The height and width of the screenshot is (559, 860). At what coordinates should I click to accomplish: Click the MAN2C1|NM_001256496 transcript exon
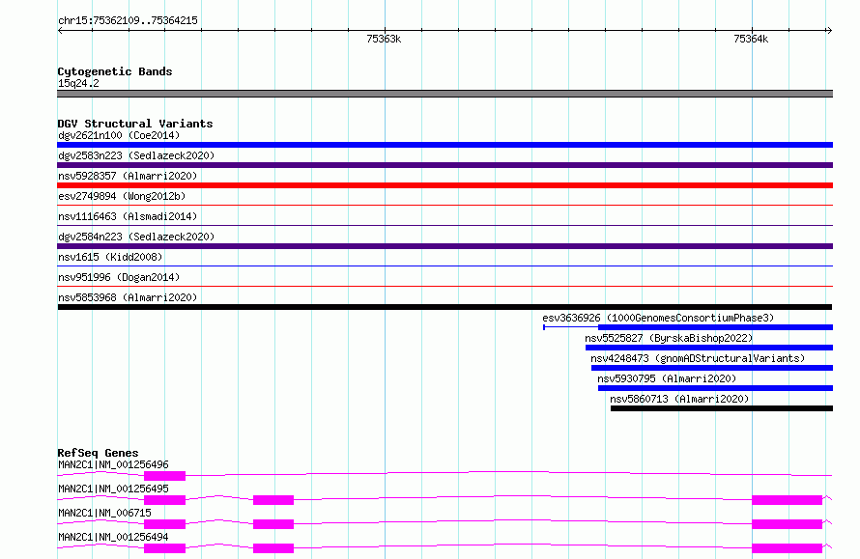point(164,476)
